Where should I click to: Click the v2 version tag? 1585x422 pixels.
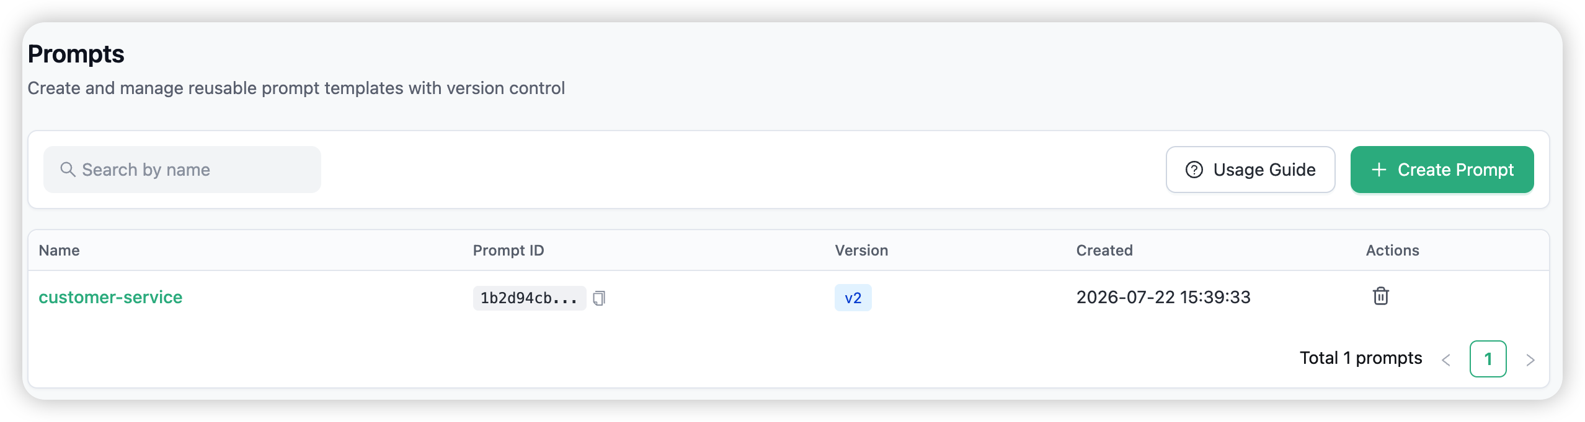(x=853, y=298)
